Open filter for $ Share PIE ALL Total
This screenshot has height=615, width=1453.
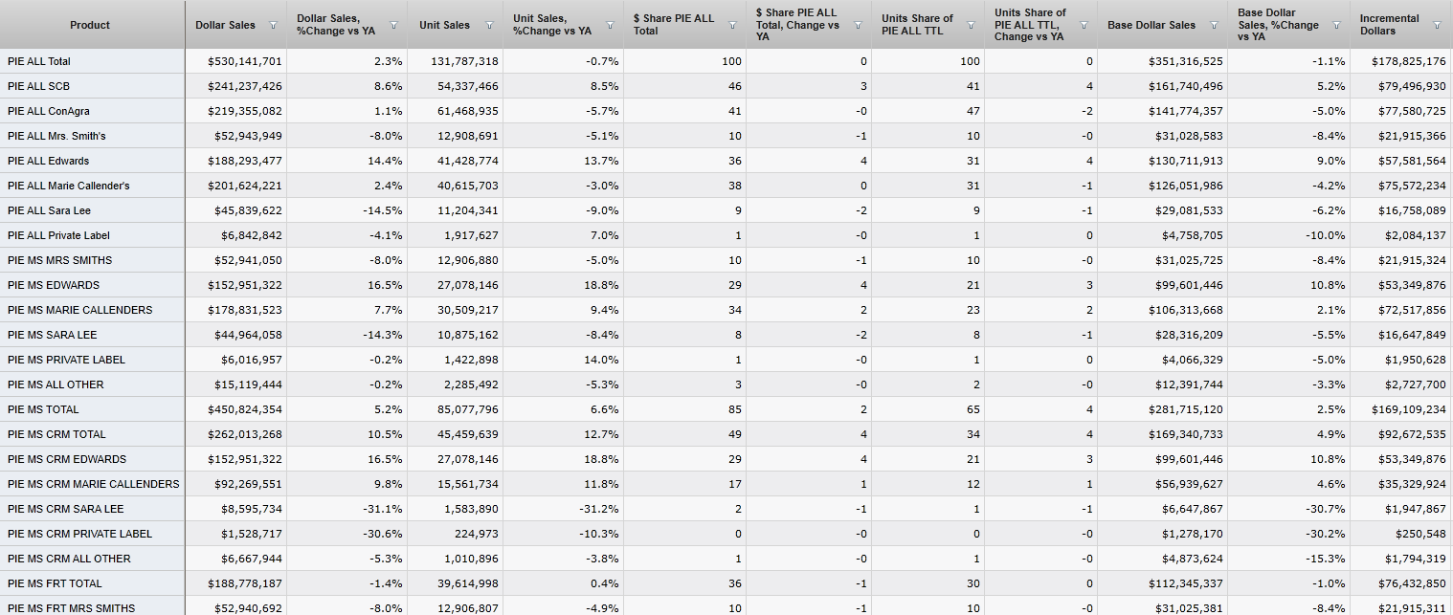click(733, 26)
